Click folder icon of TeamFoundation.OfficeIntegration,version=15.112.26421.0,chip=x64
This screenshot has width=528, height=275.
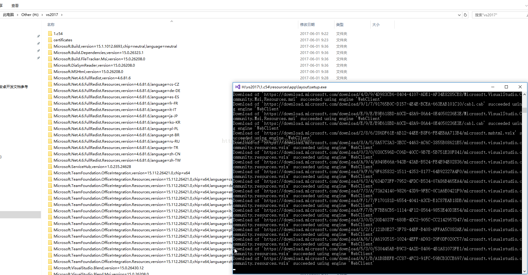point(50,173)
